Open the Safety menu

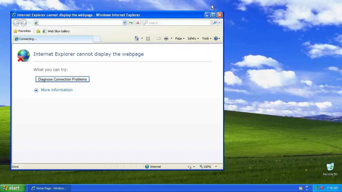[193, 38]
